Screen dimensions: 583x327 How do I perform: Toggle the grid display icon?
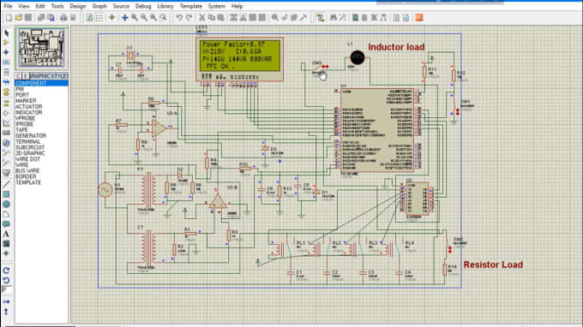point(99,17)
